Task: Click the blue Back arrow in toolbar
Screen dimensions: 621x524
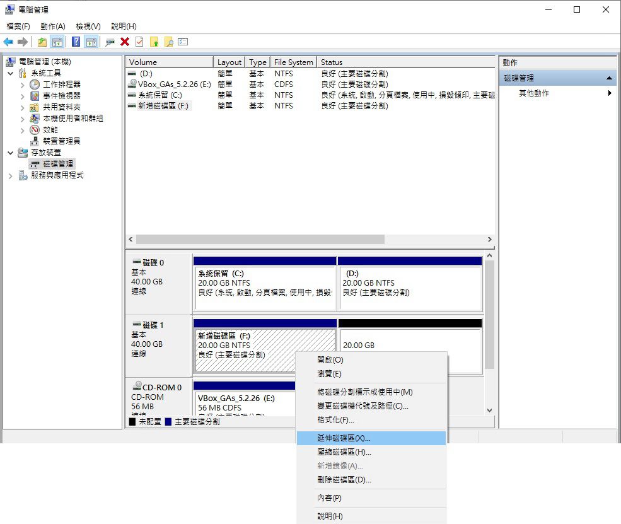Action: (x=8, y=42)
